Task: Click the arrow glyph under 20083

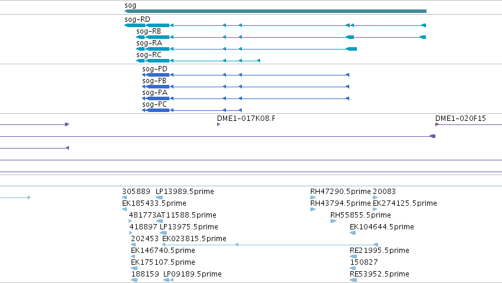Action: (375, 198)
